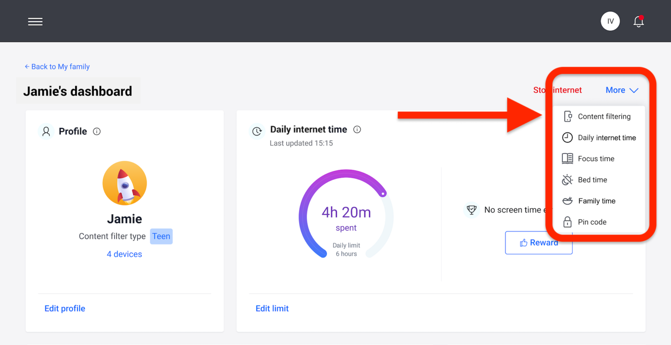The width and height of the screenshot is (671, 345).
Task: Click the Pin code lock icon
Action: pyautogui.click(x=567, y=222)
